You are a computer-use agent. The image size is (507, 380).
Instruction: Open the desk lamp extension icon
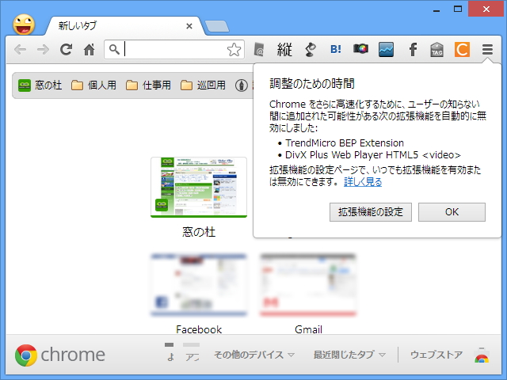pos(310,49)
